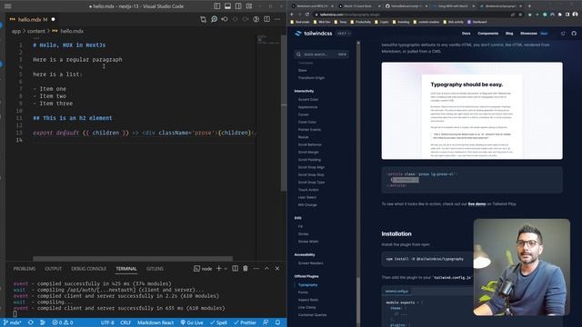The image size is (582, 327).
Task: Change the Markdown React language mode
Action: click(x=156, y=322)
